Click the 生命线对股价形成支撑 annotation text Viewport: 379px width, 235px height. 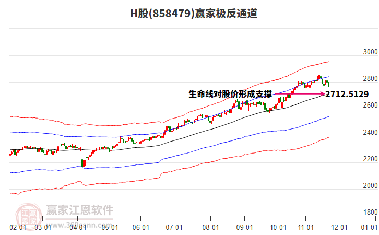(230, 94)
